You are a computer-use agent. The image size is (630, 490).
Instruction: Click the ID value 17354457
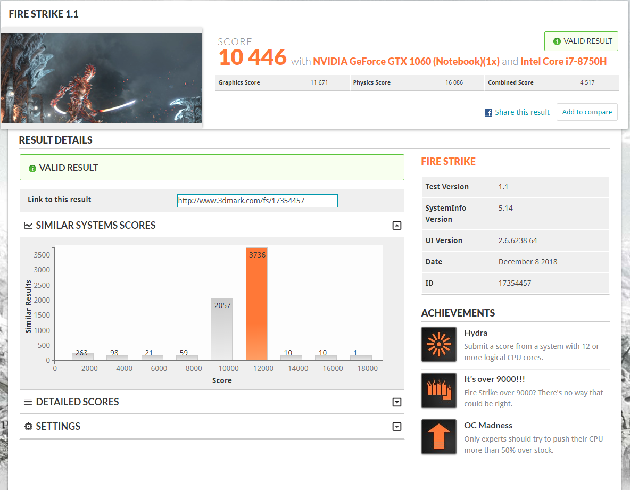pyautogui.click(x=515, y=283)
